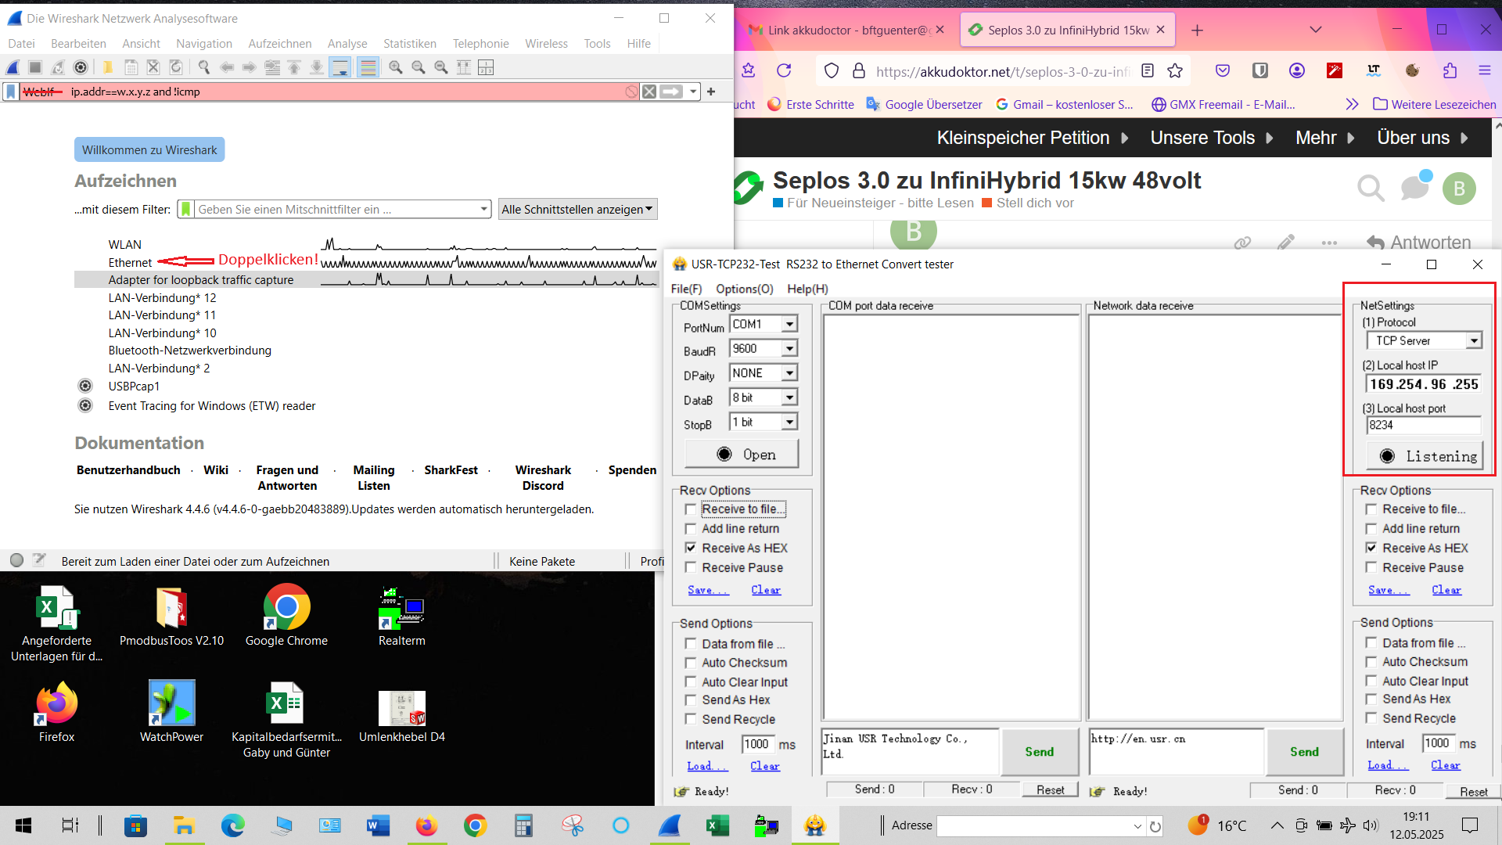Start capture with the Wireshark shark fin icon
The image size is (1502, 845).
pyautogui.click(x=13, y=68)
